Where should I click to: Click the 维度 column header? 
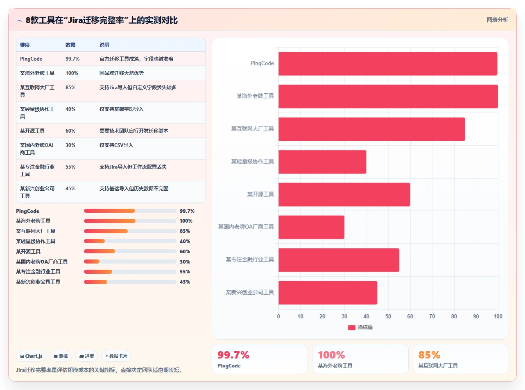[x=25, y=45]
